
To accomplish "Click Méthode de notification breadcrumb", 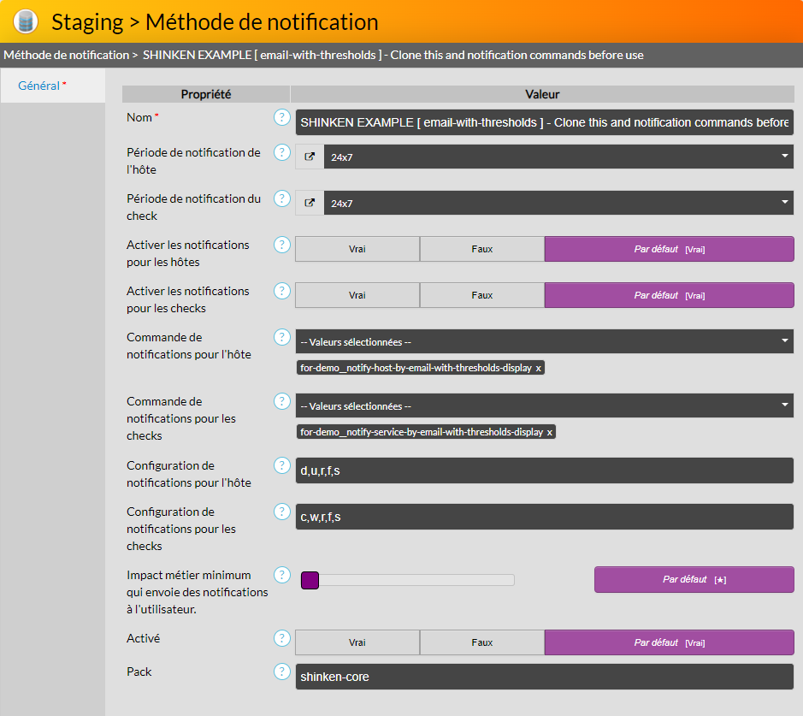I will coord(66,55).
